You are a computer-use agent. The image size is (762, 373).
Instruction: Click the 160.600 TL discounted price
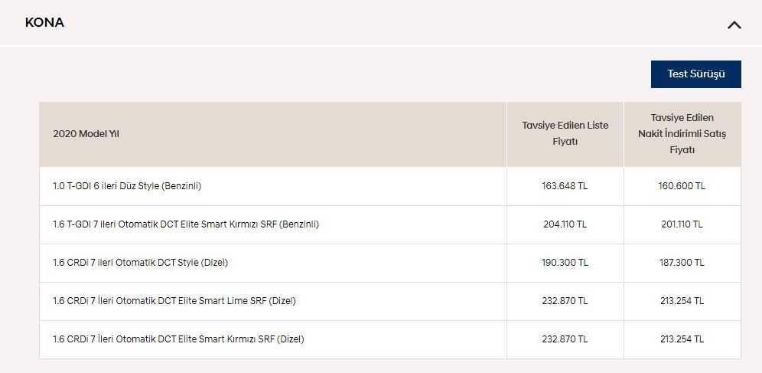682,186
